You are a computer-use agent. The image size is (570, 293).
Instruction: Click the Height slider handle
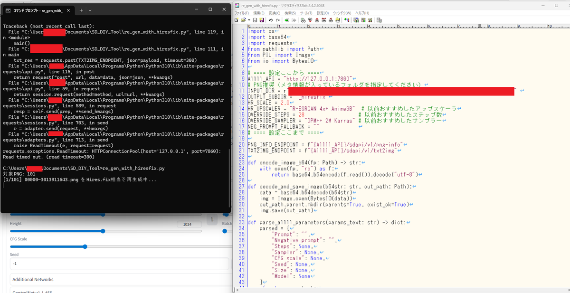(x=103, y=231)
